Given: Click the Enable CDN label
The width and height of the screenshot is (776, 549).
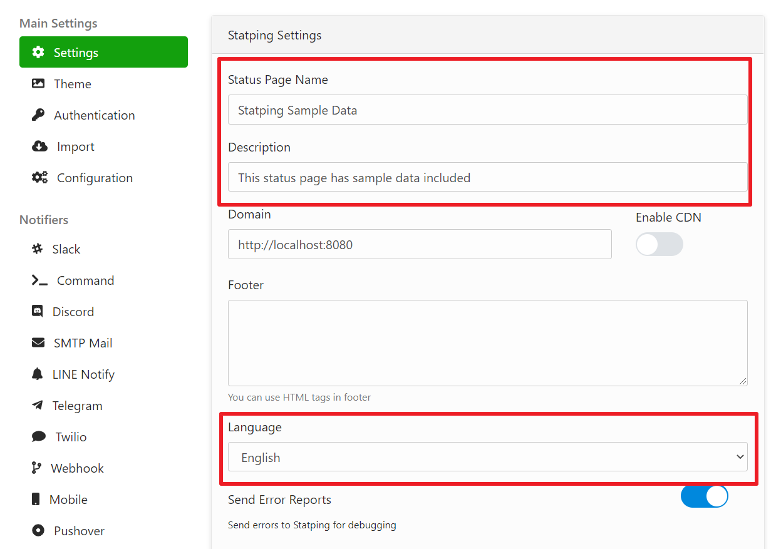Looking at the screenshot, I should click(668, 217).
